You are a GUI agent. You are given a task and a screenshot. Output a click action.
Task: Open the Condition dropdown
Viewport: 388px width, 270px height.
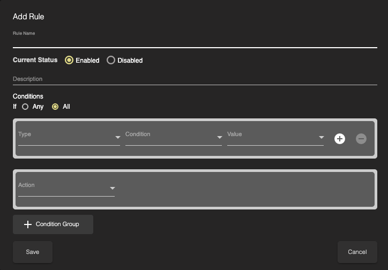[x=169, y=138]
